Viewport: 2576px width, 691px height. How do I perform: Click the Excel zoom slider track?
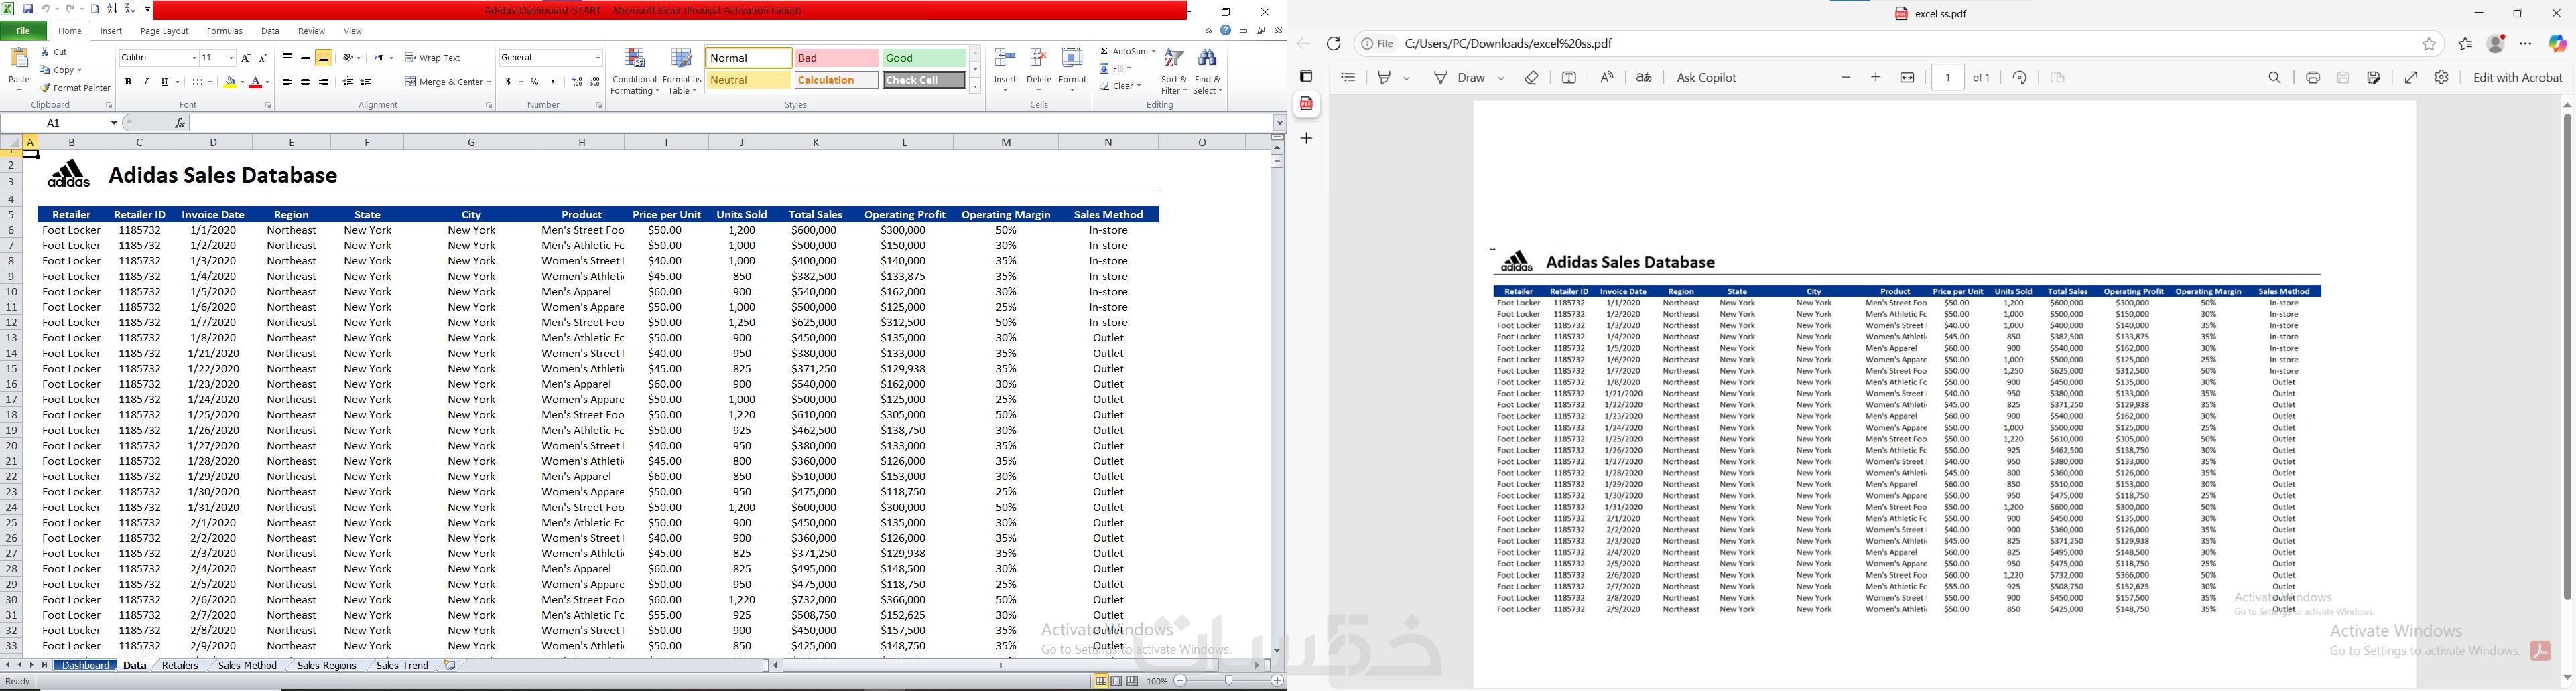point(1228,681)
